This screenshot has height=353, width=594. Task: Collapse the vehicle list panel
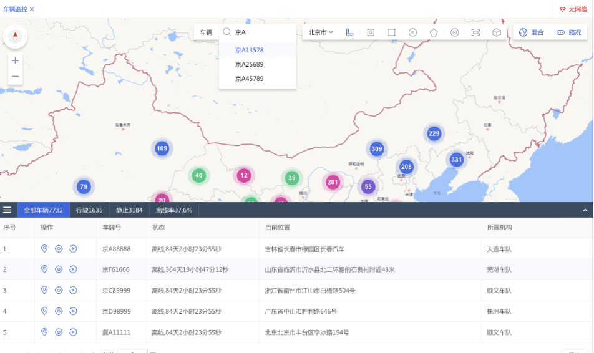pos(585,210)
